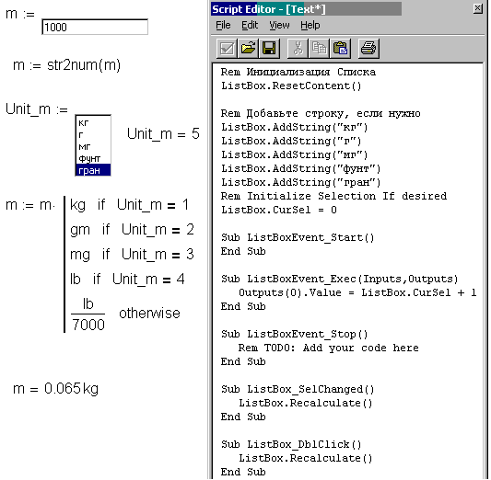
Task: Copy text using the Copy icon
Action: point(319,49)
